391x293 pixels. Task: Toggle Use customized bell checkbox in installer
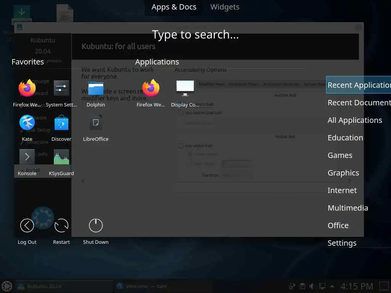click(181, 113)
